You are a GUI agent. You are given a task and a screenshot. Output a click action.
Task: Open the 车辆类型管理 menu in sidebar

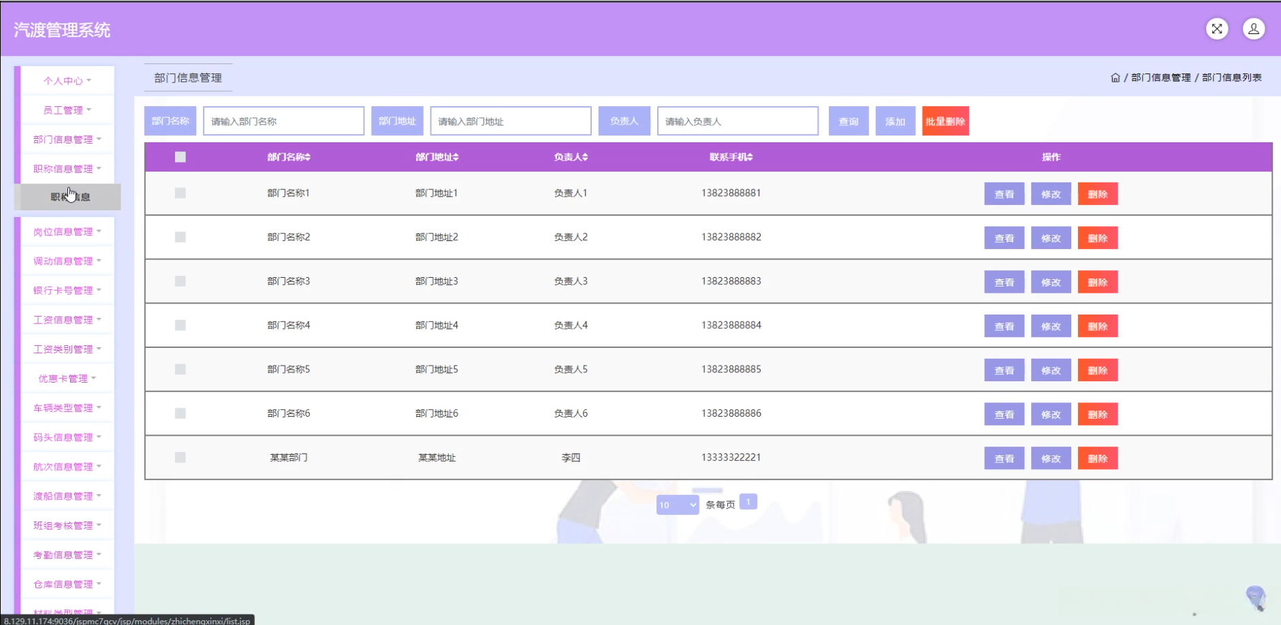pos(67,407)
